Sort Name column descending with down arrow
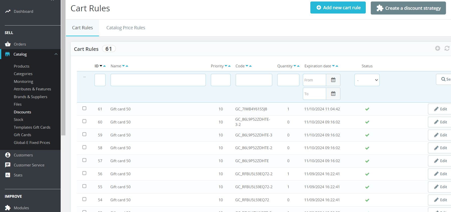451x212 pixels. tap(123, 66)
